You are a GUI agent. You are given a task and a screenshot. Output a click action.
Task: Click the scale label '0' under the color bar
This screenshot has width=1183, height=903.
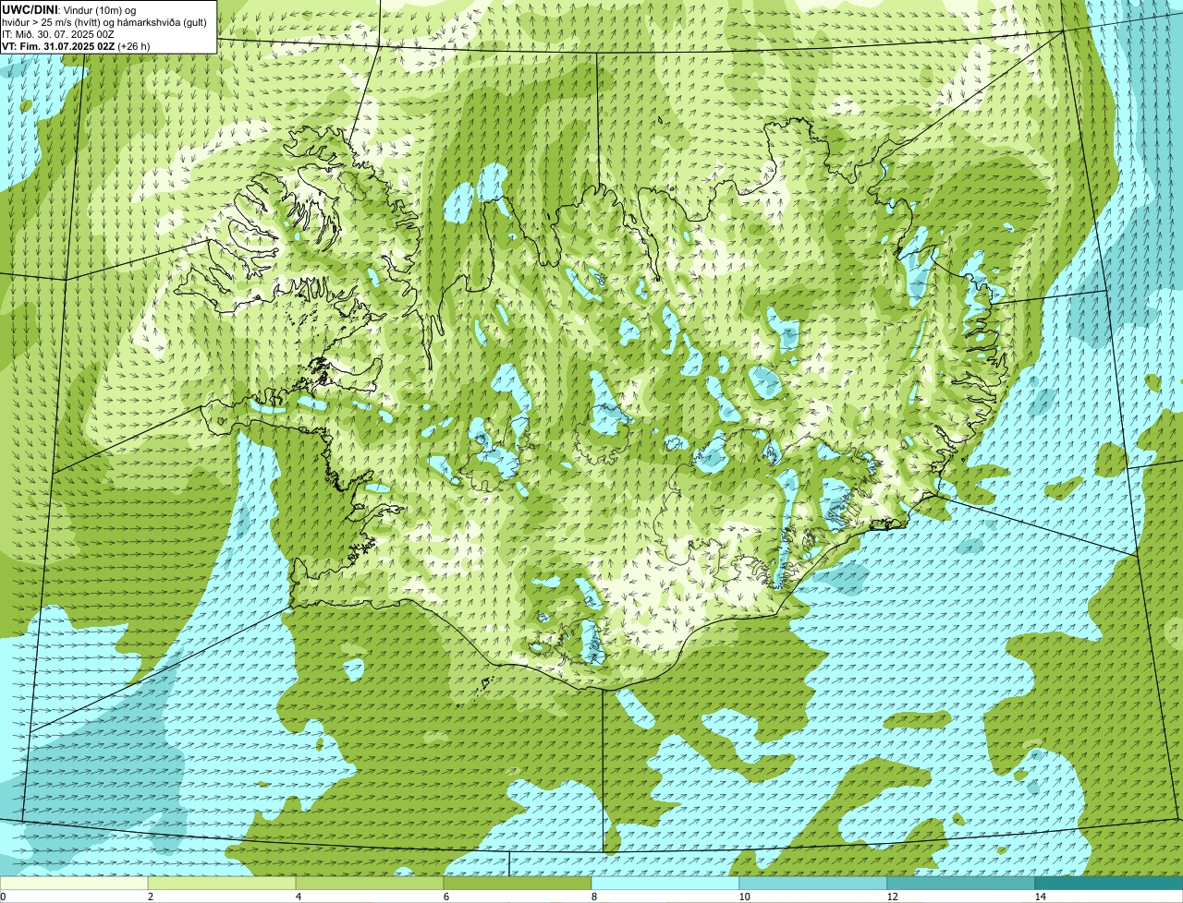coord(3,897)
